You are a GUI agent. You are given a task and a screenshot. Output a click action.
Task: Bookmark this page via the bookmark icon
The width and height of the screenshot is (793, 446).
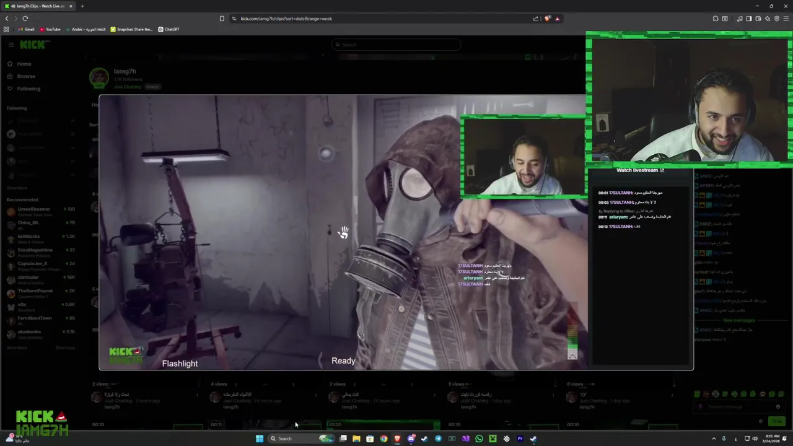coord(222,19)
